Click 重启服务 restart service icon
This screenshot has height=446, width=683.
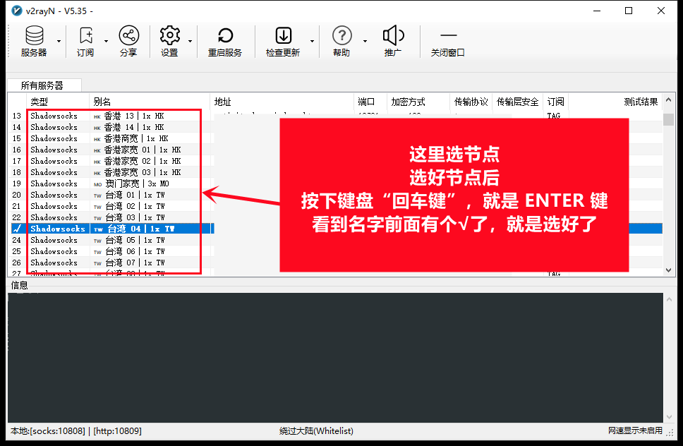pos(225,40)
